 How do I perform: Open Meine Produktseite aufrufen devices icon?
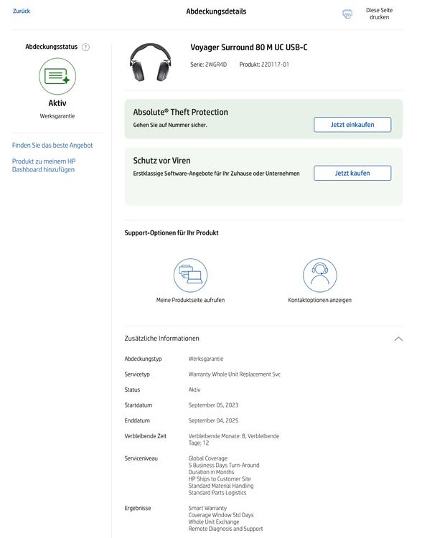tap(190, 275)
